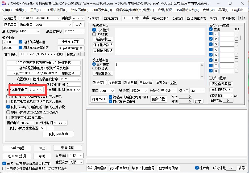Image resolution: width=249 pixels, height=173 pixels.
Task: Enable HEX模式 in receive buffer
Action: pos(94,34)
